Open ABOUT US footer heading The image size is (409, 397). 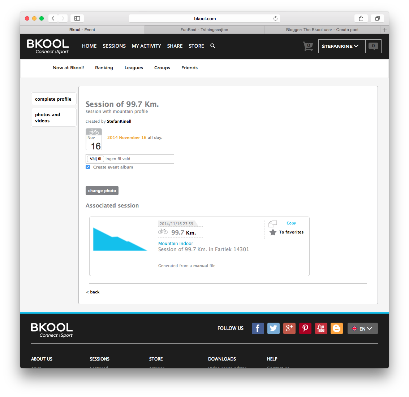tap(42, 359)
